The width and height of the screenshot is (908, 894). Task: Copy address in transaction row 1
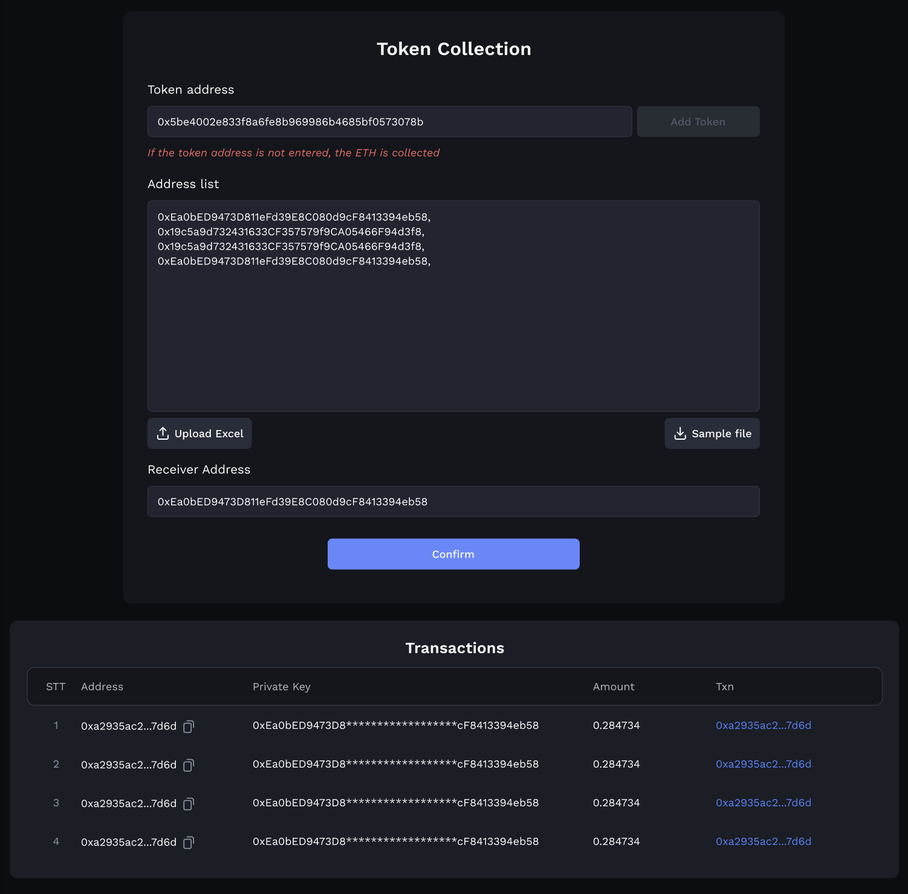(189, 726)
